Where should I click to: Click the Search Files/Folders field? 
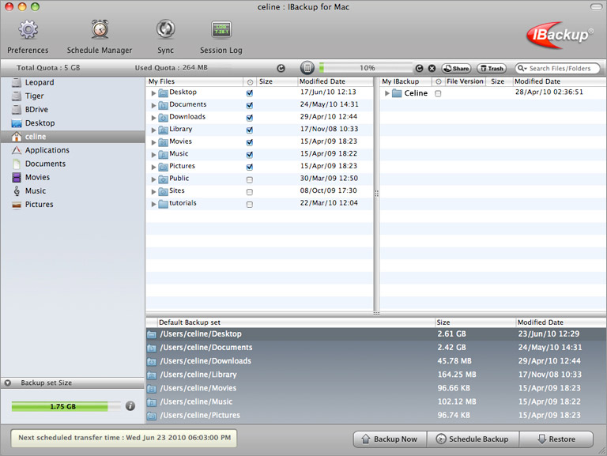[557, 69]
